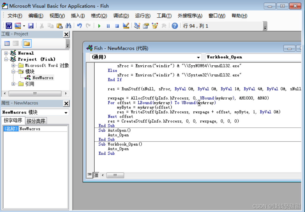The height and width of the screenshot is (212, 305).
Task: Open the 编辑(E) menu
Action: [36, 16]
